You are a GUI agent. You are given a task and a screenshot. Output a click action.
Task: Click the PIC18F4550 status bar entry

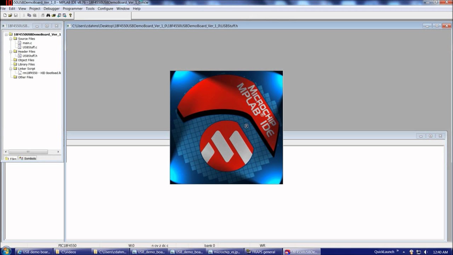coord(67,245)
